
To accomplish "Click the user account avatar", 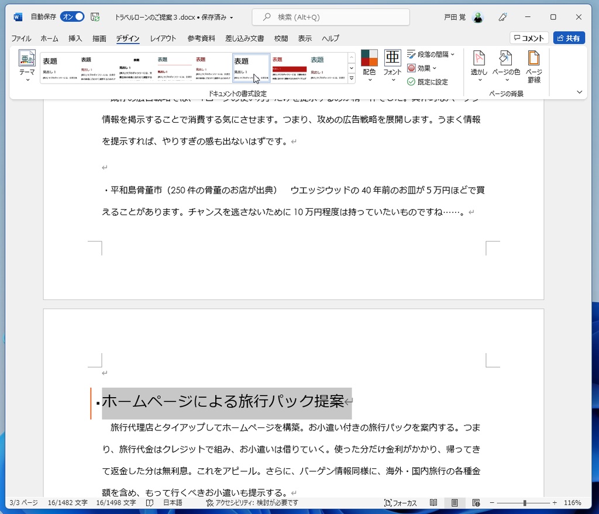I will [477, 17].
